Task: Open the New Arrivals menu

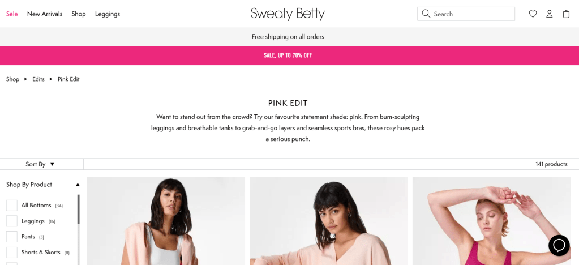Action: 45,14
